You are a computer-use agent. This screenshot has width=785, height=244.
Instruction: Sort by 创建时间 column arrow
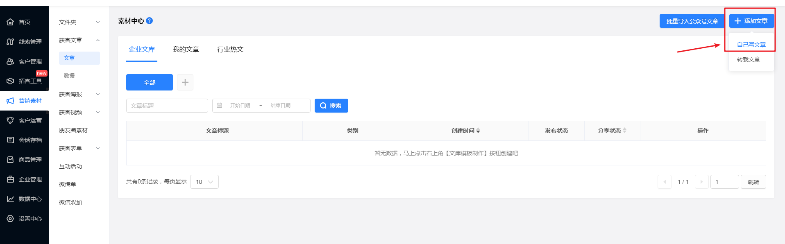tap(478, 131)
